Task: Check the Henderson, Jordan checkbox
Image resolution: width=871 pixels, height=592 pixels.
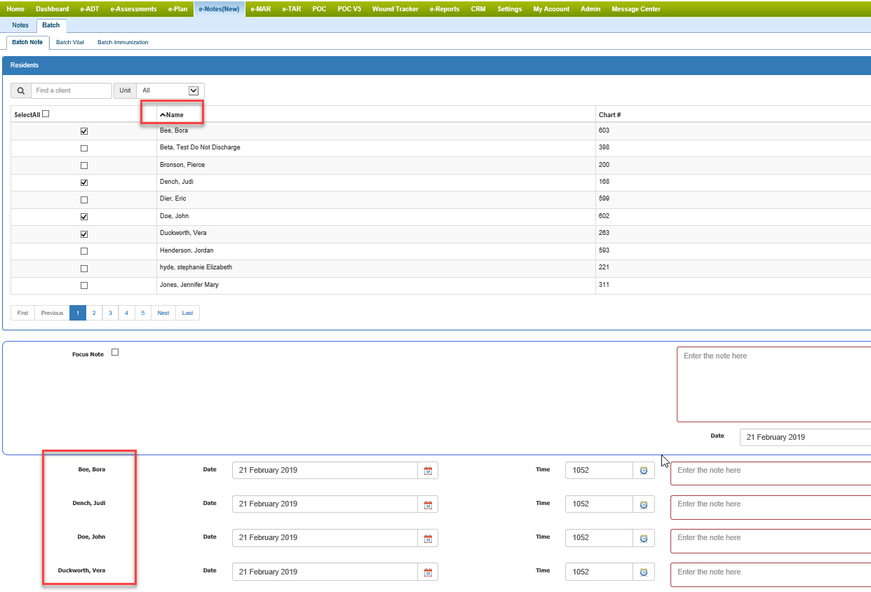Action: 84,251
